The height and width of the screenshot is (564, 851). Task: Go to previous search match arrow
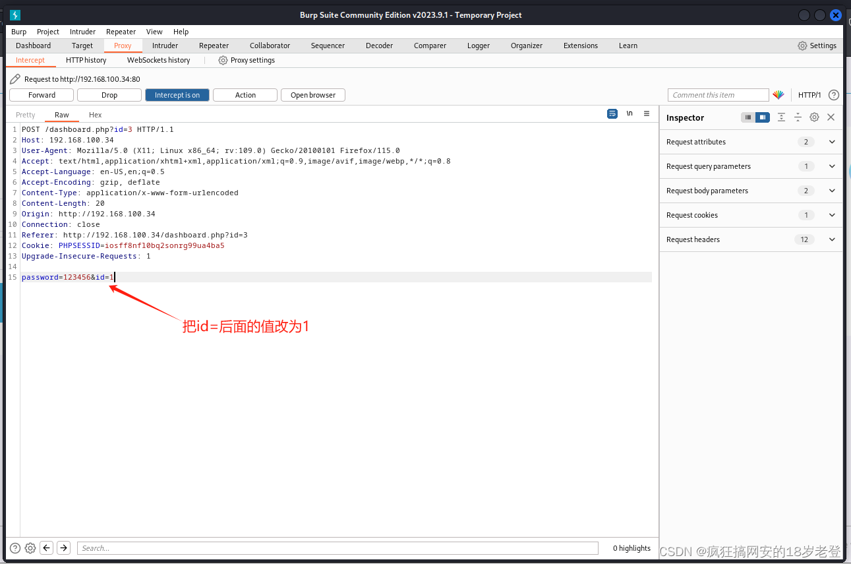click(x=47, y=548)
